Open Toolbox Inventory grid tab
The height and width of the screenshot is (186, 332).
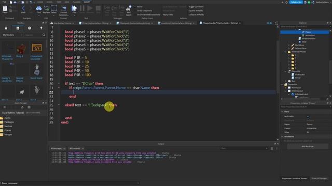(18, 28)
